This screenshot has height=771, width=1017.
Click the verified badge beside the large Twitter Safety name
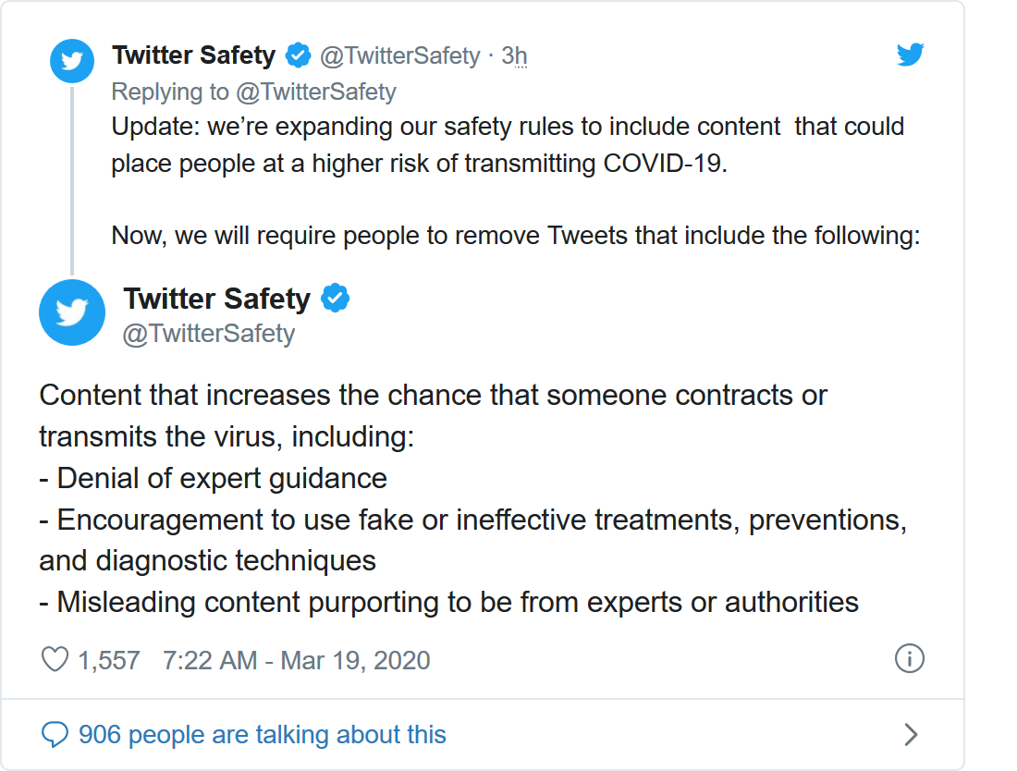pos(335,299)
